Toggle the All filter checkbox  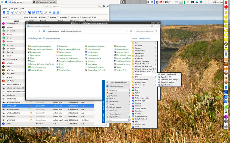93,17
